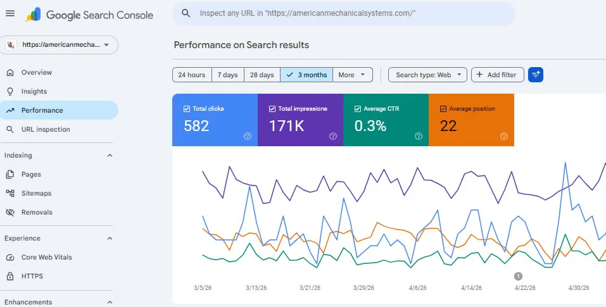Click the HTTPS padlock icon
The image size is (606, 307).
coord(10,276)
